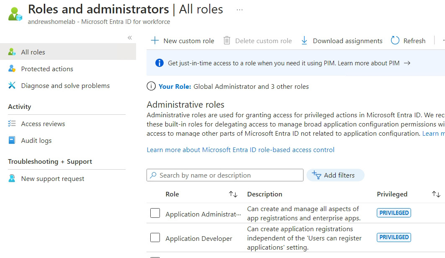
Task: Open the ellipsis menu beside All roles title
Action: click(239, 10)
